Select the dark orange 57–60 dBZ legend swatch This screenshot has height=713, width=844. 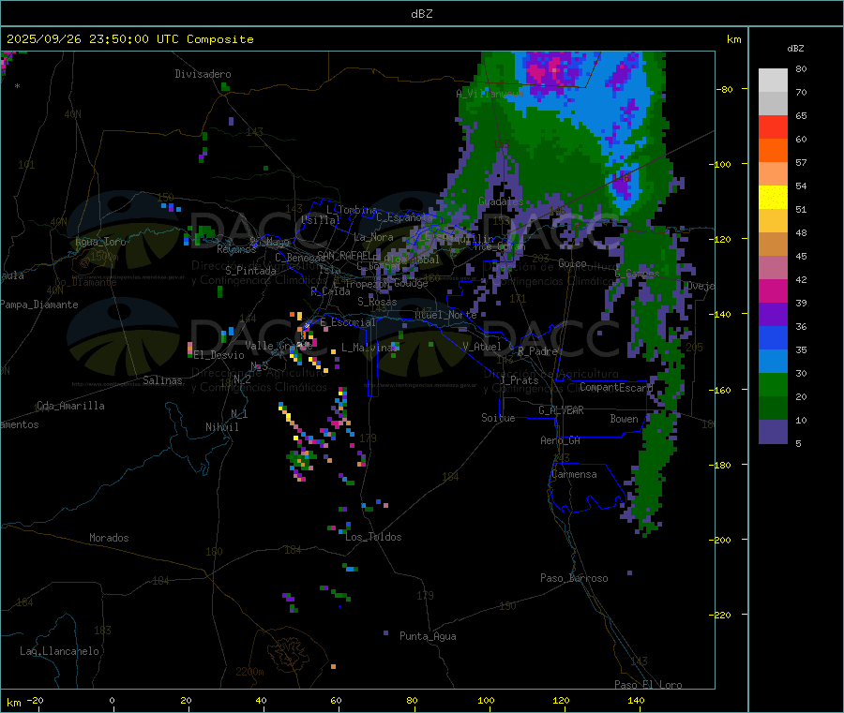(x=773, y=151)
